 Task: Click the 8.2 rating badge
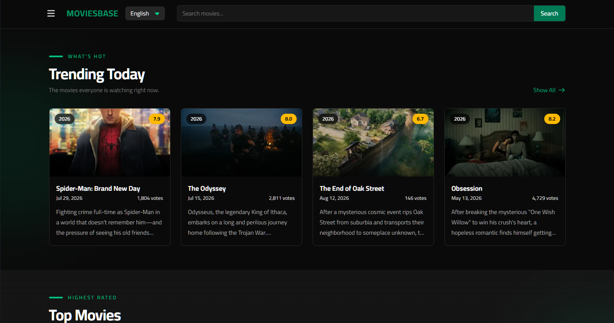click(x=552, y=119)
